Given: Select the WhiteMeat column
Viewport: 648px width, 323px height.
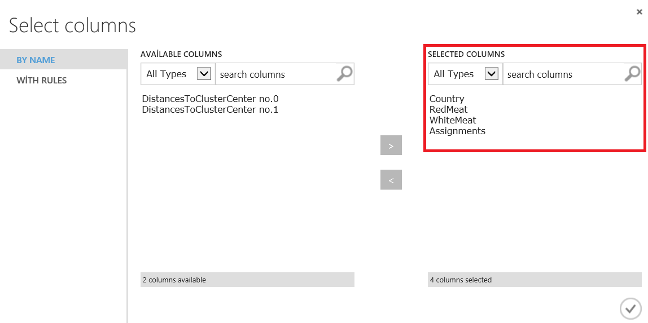Looking at the screenshot, I should click(x=452, y=120).
